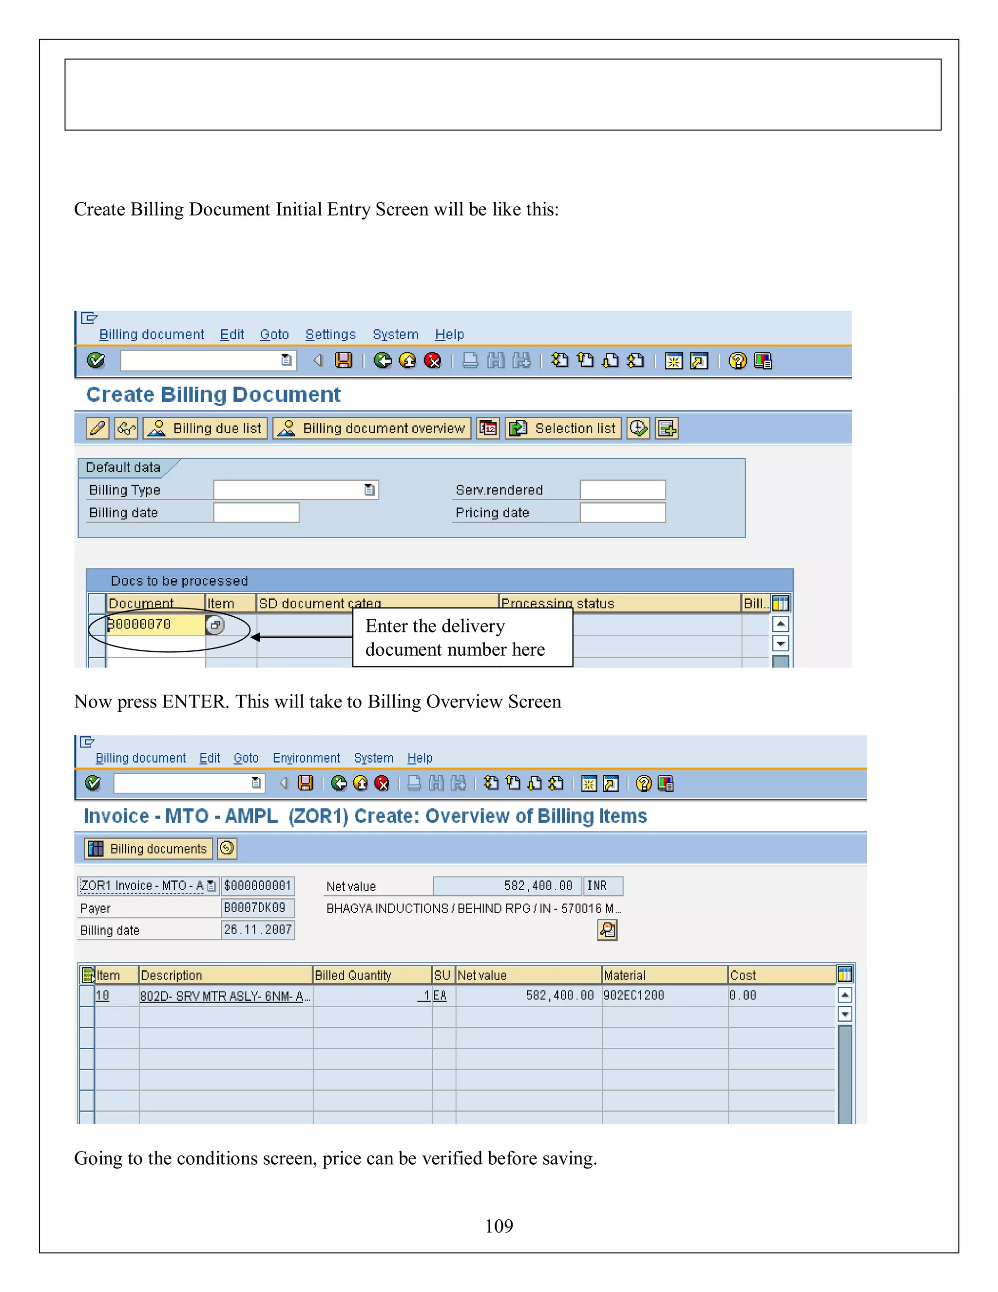Click the select-all icon beside the Item column header
This screenshot has width=998, height=1292.
point(88,974)
